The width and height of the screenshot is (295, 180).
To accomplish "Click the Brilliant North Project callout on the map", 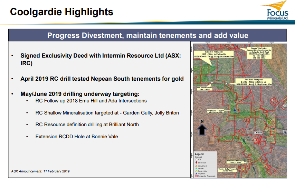I will coord(235,162).
